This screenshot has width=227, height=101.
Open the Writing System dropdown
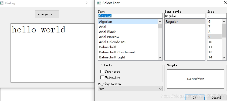(x=130, y=89)
